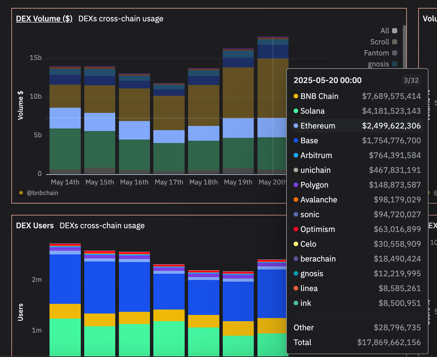Click the unichain gray dot in tooltip
Screen dimensions: 437x357
(x=296, y=170)
